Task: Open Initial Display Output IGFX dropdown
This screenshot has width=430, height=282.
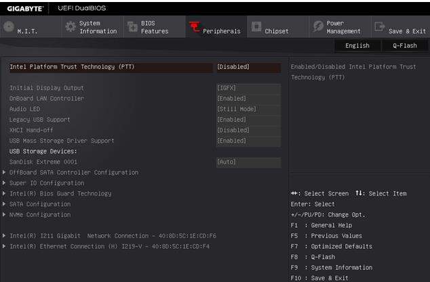Action: pos(248,88)
